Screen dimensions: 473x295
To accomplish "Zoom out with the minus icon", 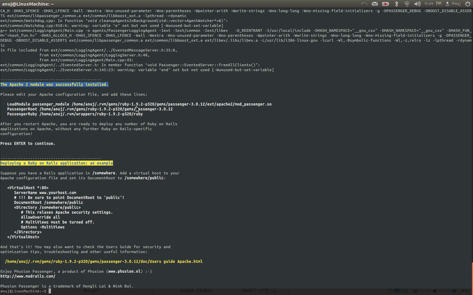I will tap(415, 290).
